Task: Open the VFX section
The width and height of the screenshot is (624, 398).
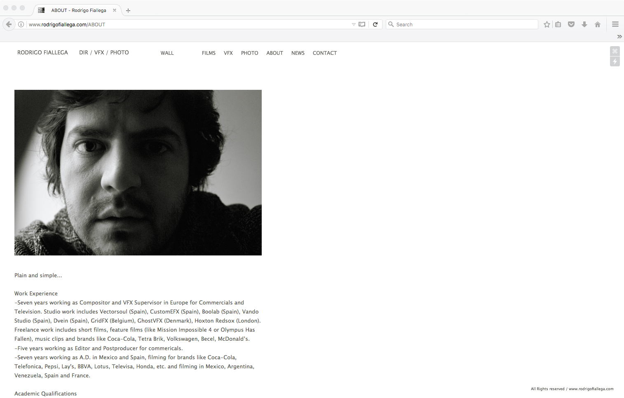Action: click(228, 53)
